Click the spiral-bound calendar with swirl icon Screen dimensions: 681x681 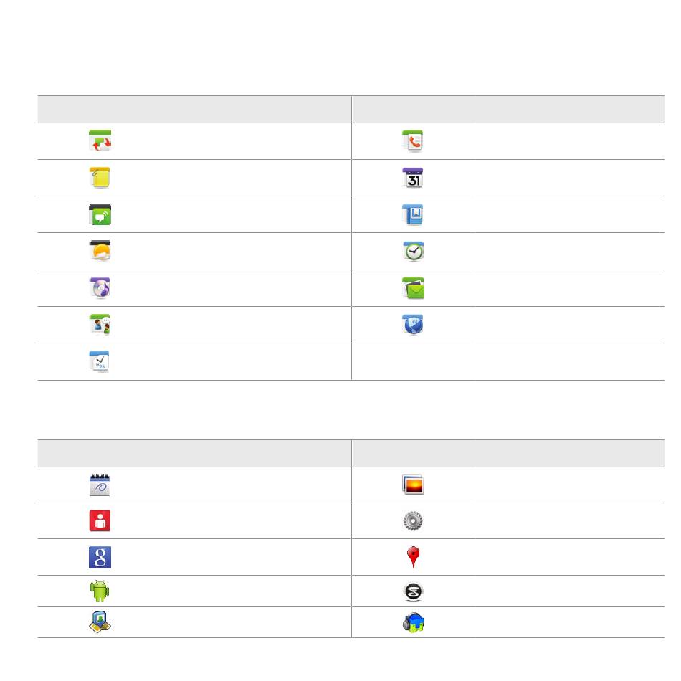point(100,485)
